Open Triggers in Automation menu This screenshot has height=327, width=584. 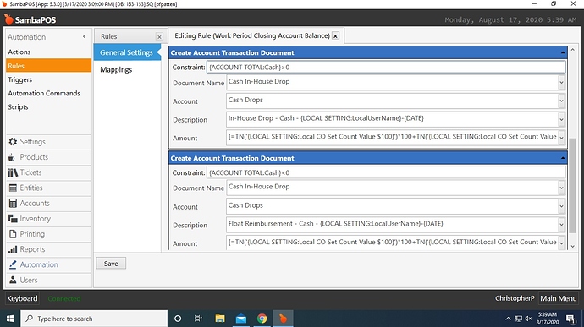pos(20,79)
